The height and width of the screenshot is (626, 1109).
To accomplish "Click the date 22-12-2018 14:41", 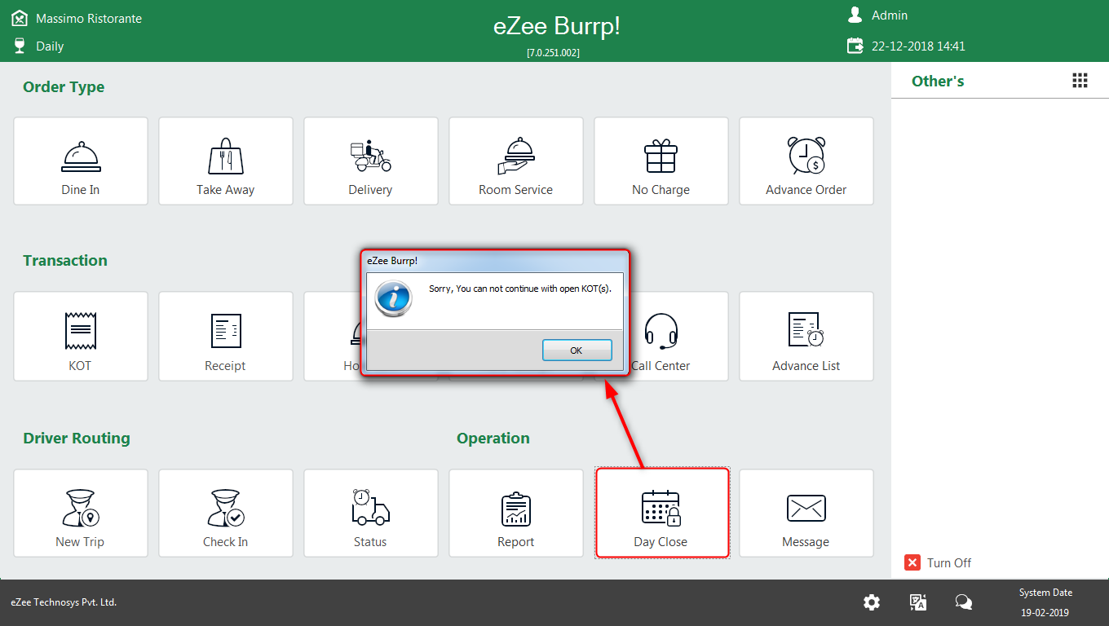I will click(x=918, y=46).
